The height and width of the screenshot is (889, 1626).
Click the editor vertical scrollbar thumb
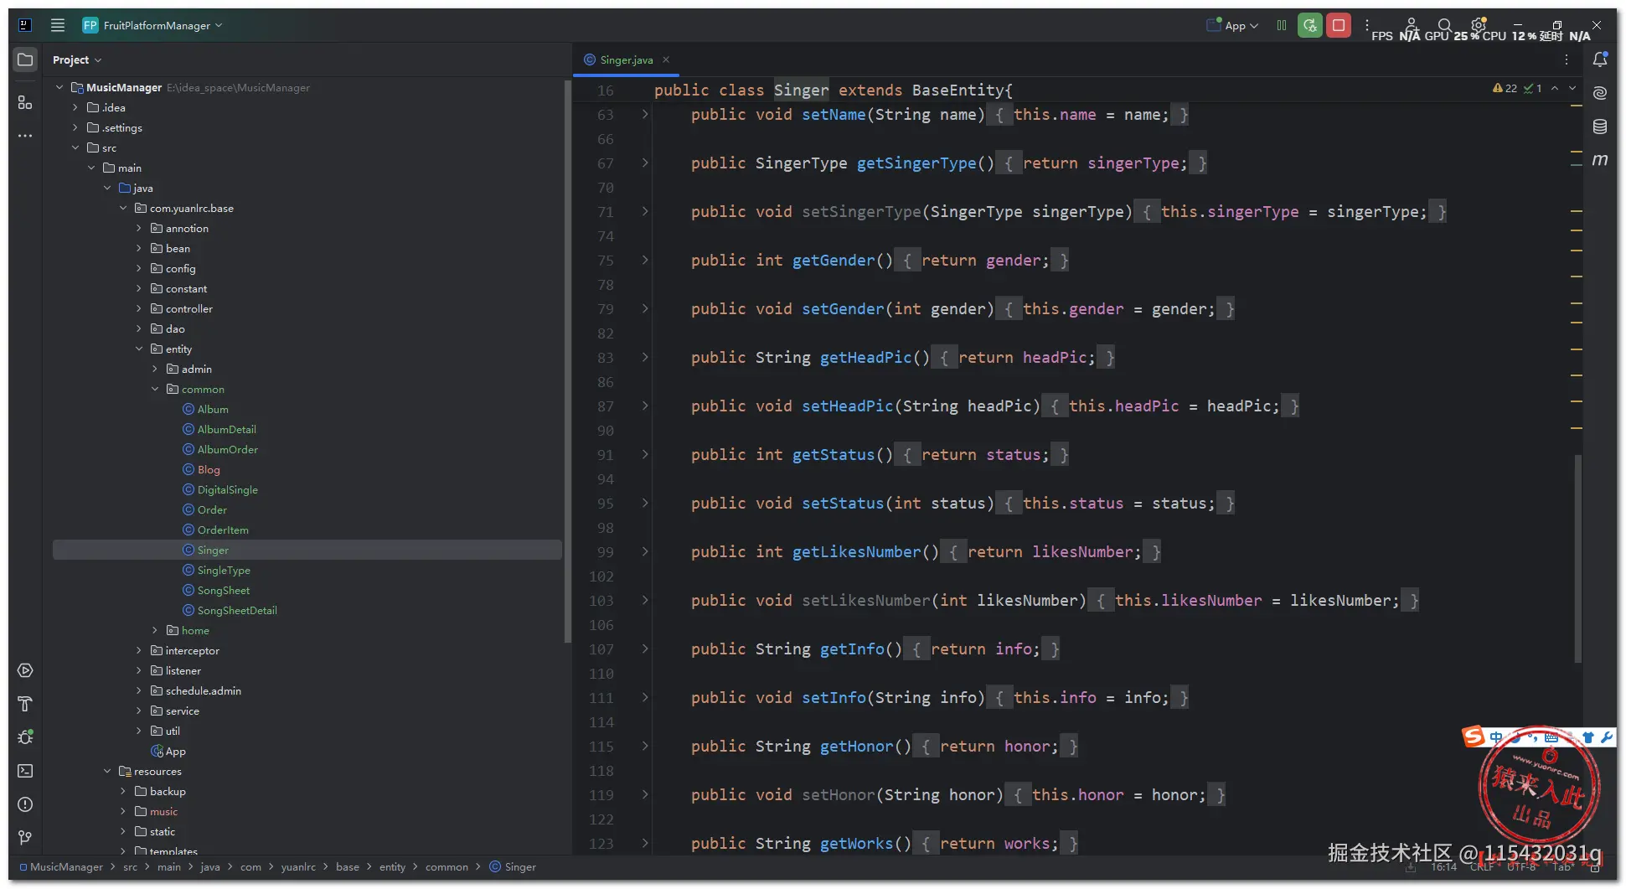[x=1578, y=558]
